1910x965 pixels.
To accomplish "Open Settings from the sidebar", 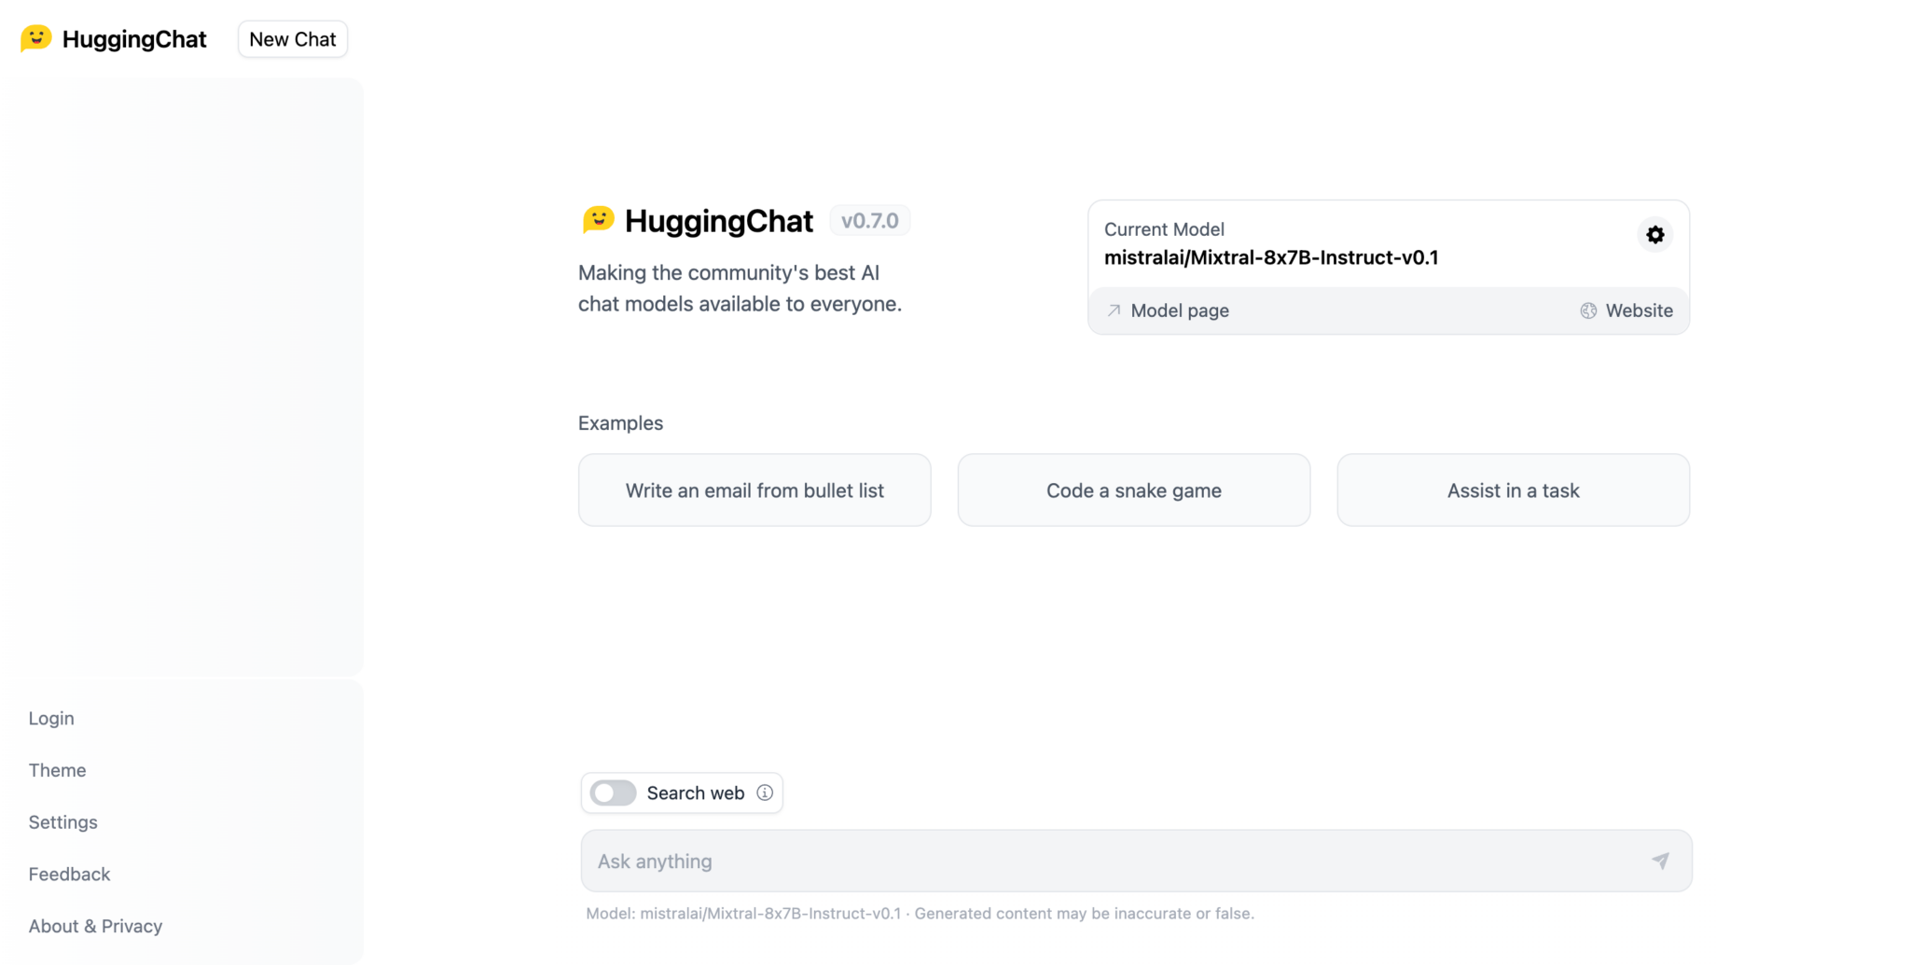I will click(62, 821).
